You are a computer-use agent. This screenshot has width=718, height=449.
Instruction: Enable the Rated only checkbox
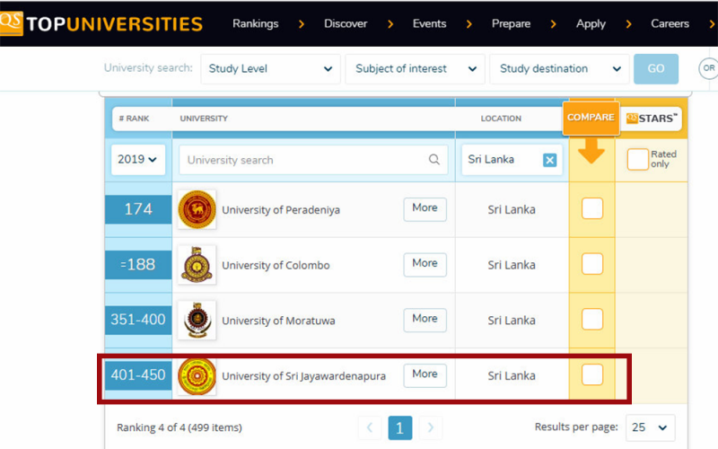(637, 159)
